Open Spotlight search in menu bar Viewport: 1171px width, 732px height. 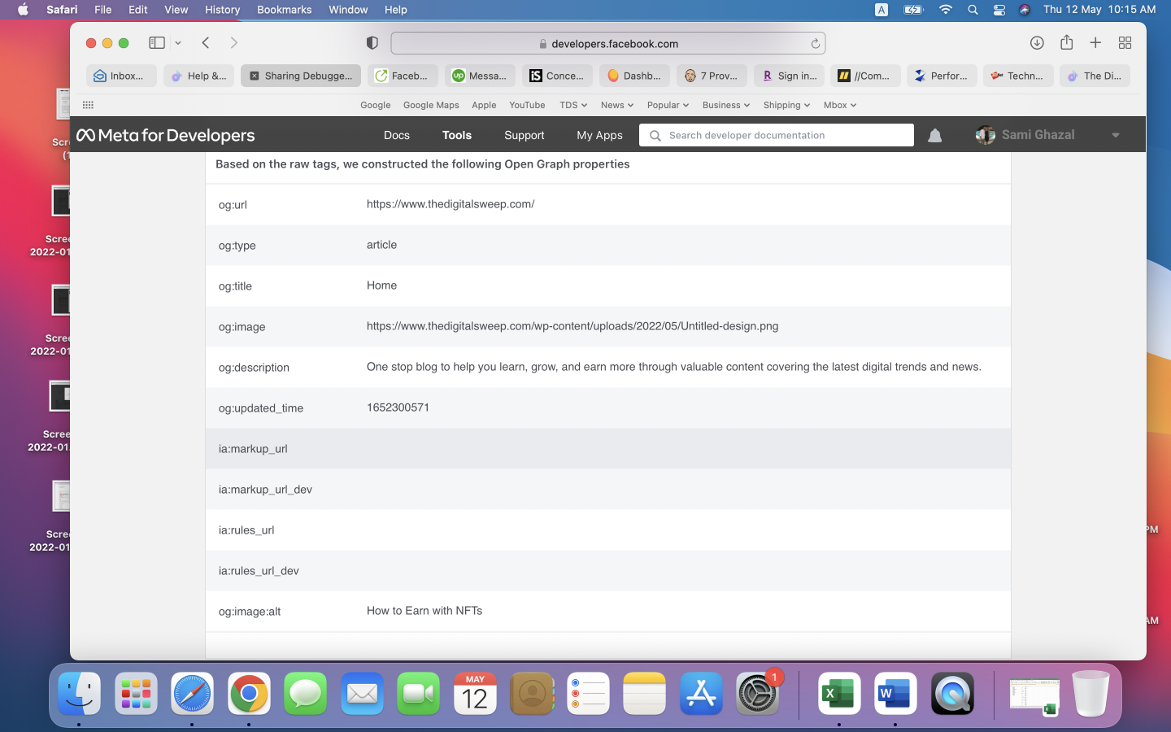click(973, 10)
